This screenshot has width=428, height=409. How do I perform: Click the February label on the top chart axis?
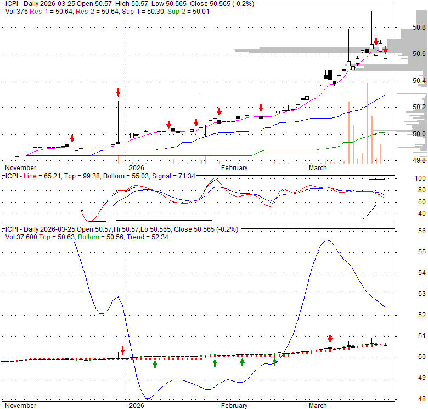(x=234, y=168)
